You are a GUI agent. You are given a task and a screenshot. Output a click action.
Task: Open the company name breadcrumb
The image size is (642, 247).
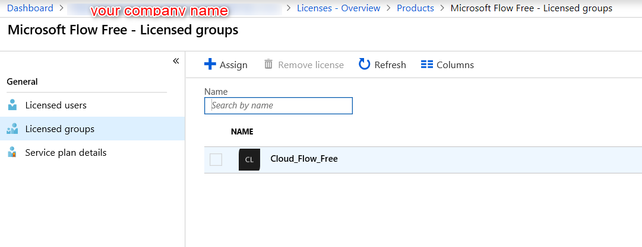click(175, 9)
